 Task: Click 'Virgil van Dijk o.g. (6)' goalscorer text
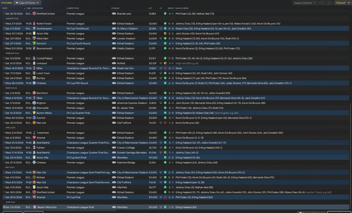point(187,63)
